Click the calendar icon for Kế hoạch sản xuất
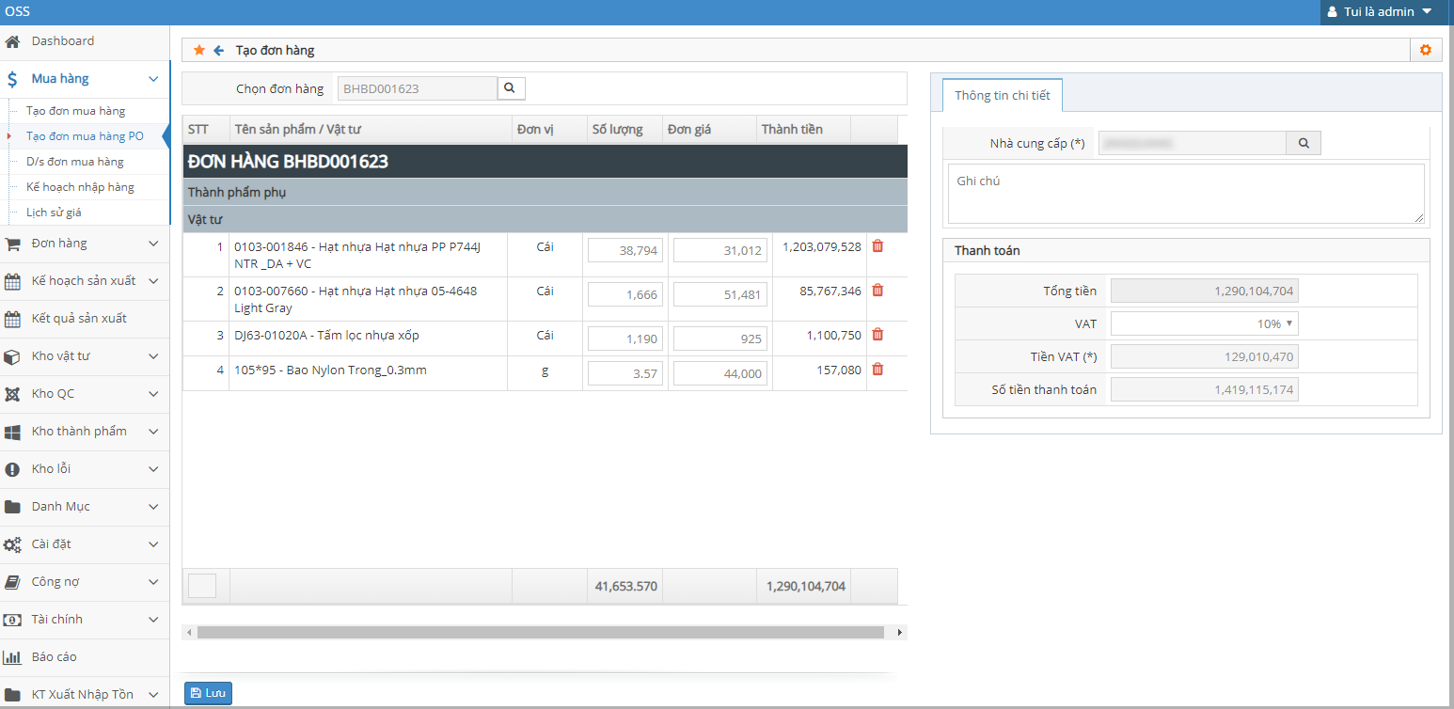Image resolution: width=1454 pixels, height=709 pixels. click(12, 281)
